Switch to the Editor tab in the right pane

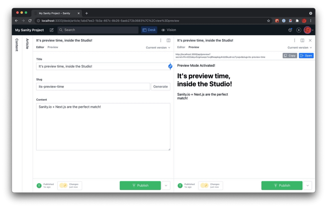pyautogui.click(x=181, y=47)
